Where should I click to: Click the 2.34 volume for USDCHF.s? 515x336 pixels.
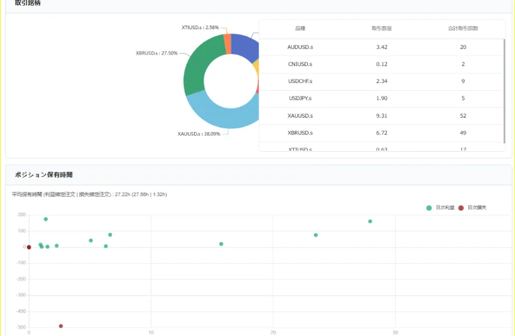(x=382, y=81)
